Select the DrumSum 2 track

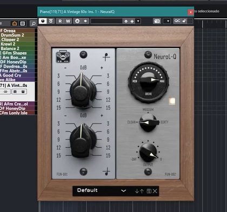(x=17, y=35)
